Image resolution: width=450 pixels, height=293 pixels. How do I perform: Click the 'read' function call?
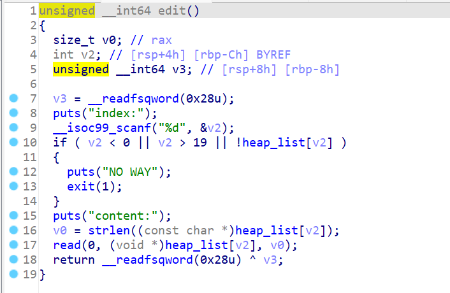tap(67, 245)
